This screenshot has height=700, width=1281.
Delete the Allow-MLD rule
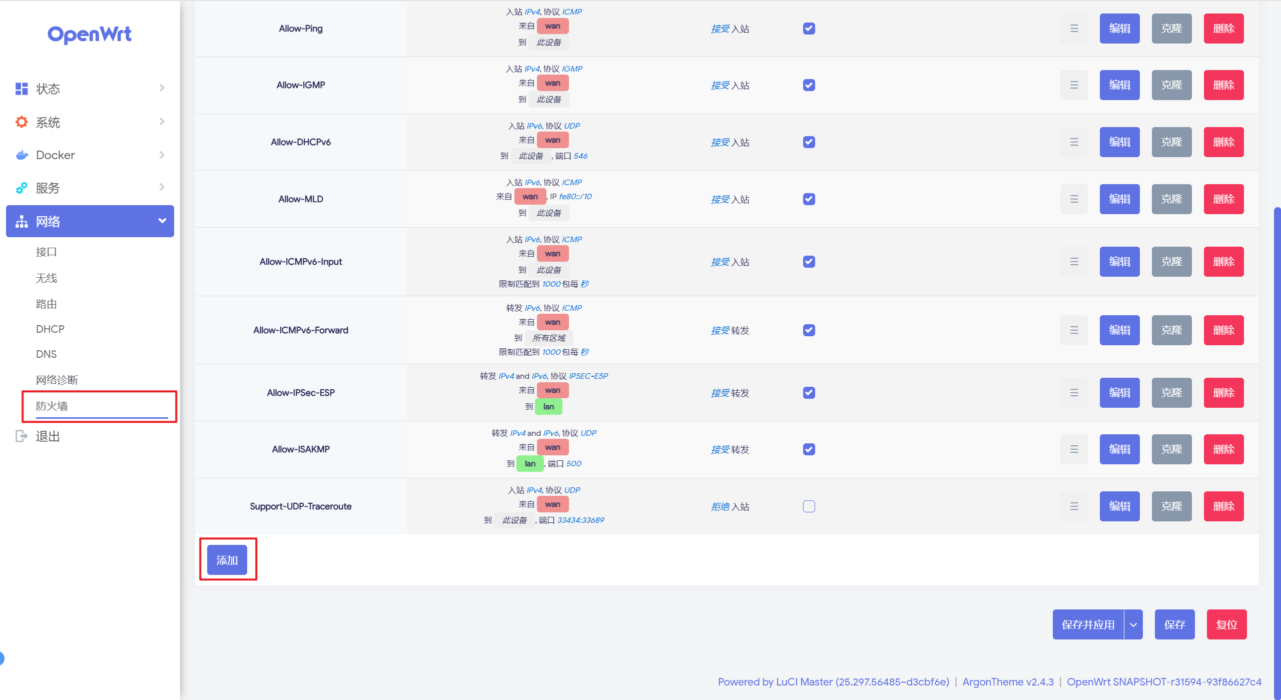point(1223,199)
